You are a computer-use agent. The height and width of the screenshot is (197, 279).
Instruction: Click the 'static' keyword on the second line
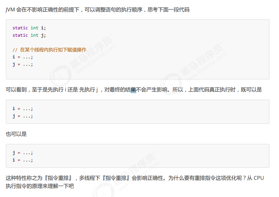(x=20, y=35)
